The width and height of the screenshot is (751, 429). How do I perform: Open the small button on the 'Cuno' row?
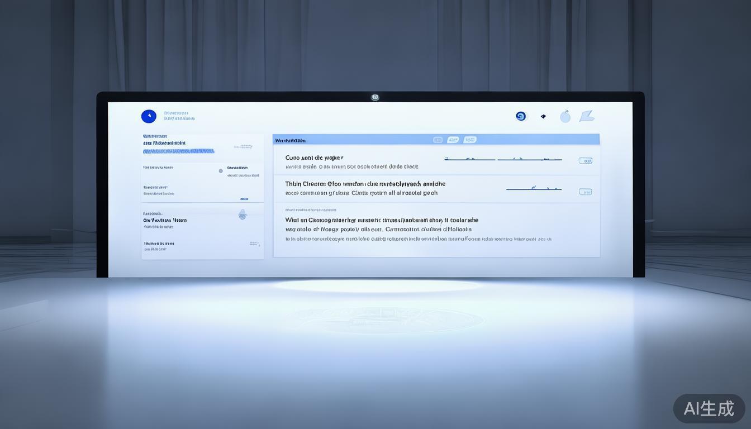[x=585, y=161]
